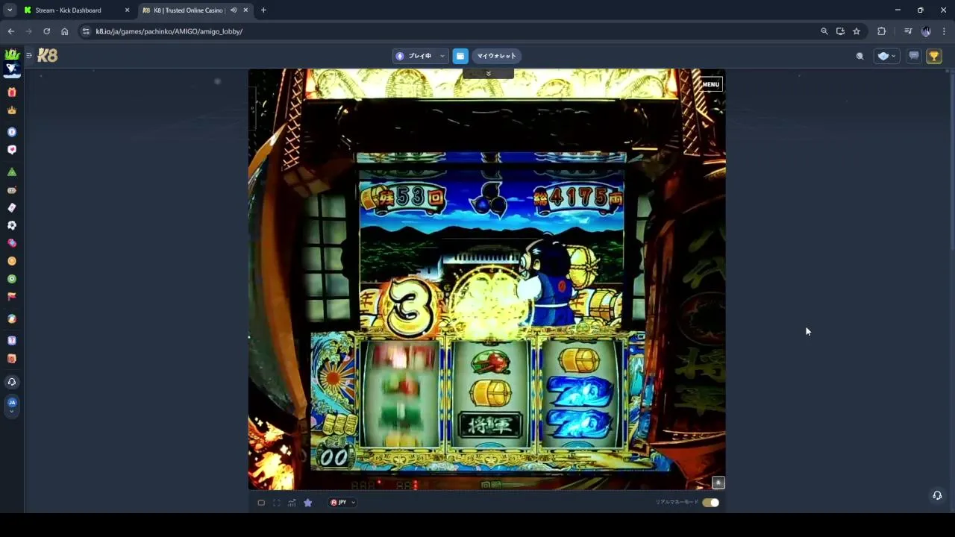Open the gold coin sidebar icon
955x537 pixels.
coord(11,261)
